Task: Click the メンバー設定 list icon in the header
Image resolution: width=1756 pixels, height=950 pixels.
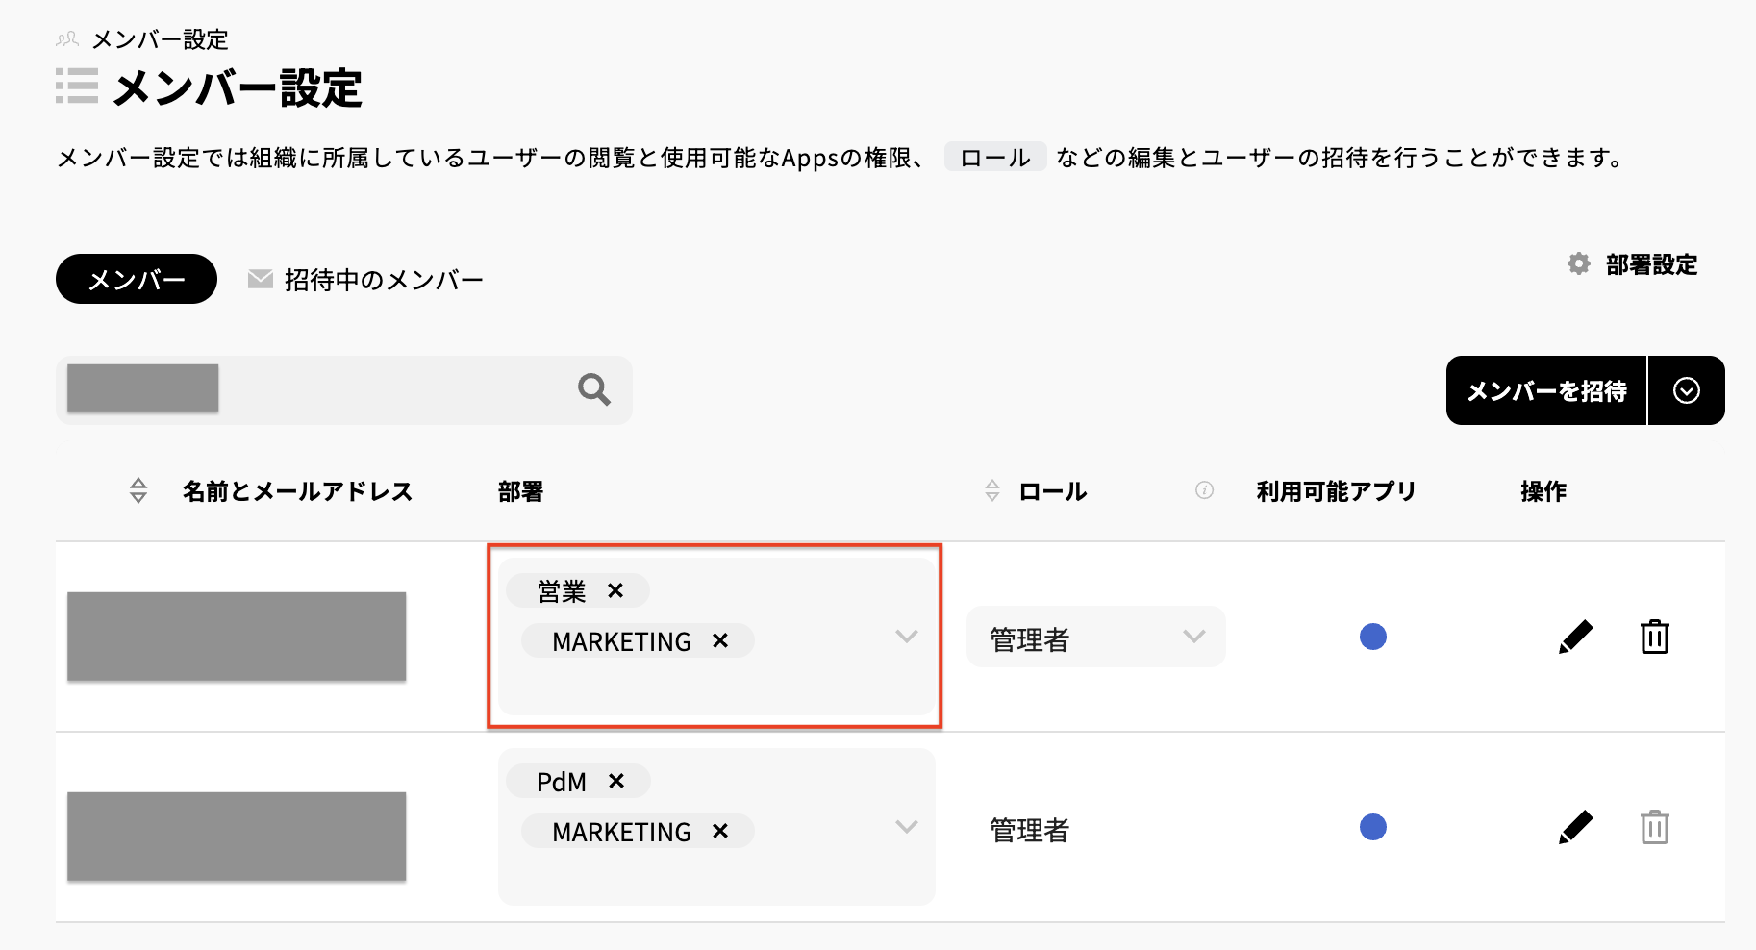Action: click(x=76, y=86)
